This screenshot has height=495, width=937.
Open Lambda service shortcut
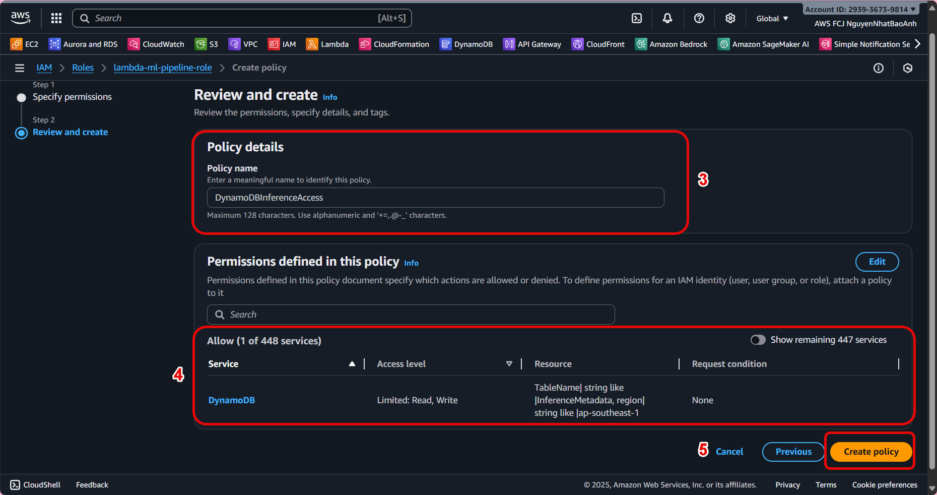coord(327,44)
